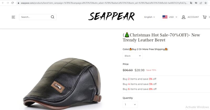Click the US flag currency icon

coord(165,17)
